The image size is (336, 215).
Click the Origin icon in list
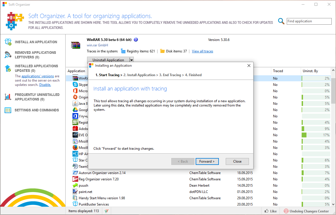point(75,97)
